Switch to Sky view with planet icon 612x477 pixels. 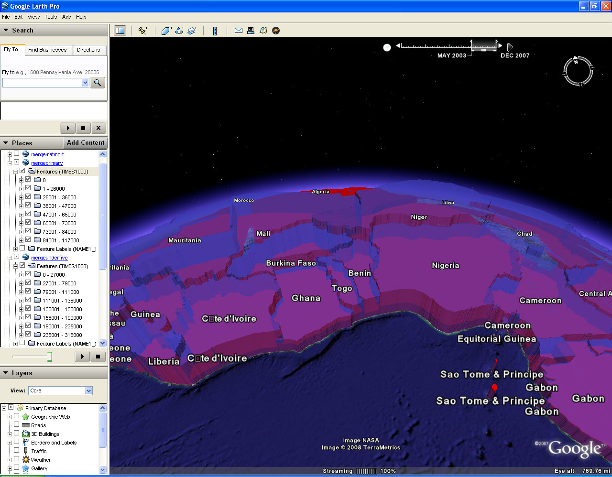(276, 31)
